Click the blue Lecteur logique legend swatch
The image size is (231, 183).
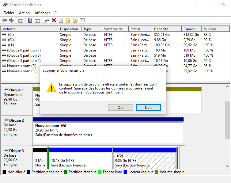click(125, 172)
